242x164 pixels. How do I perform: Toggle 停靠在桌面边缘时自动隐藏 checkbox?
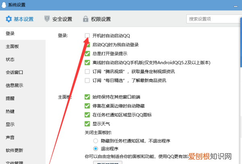pos(87,106)
